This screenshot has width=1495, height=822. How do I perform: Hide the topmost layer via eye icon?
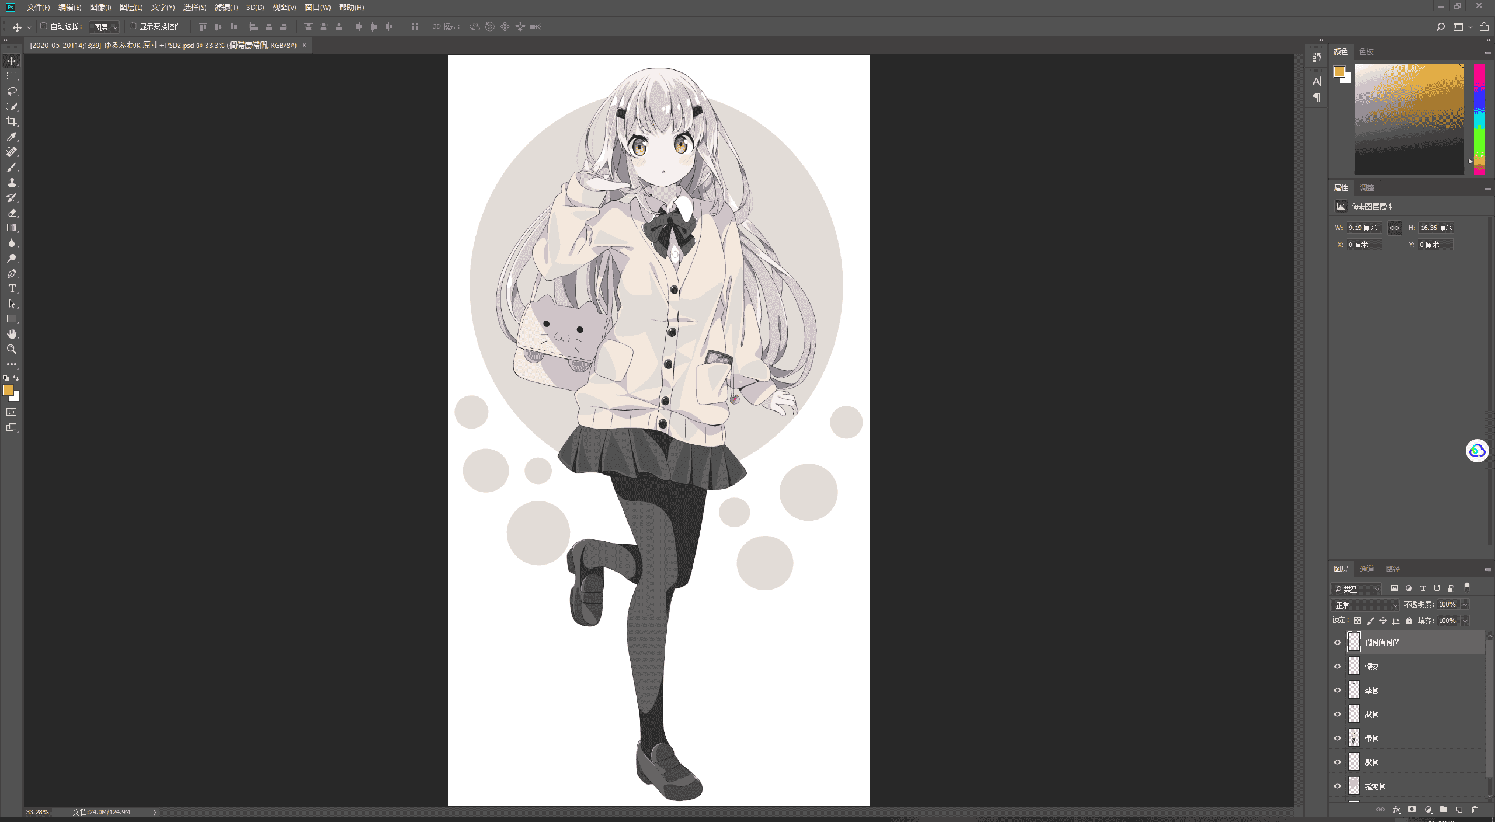1337,642
